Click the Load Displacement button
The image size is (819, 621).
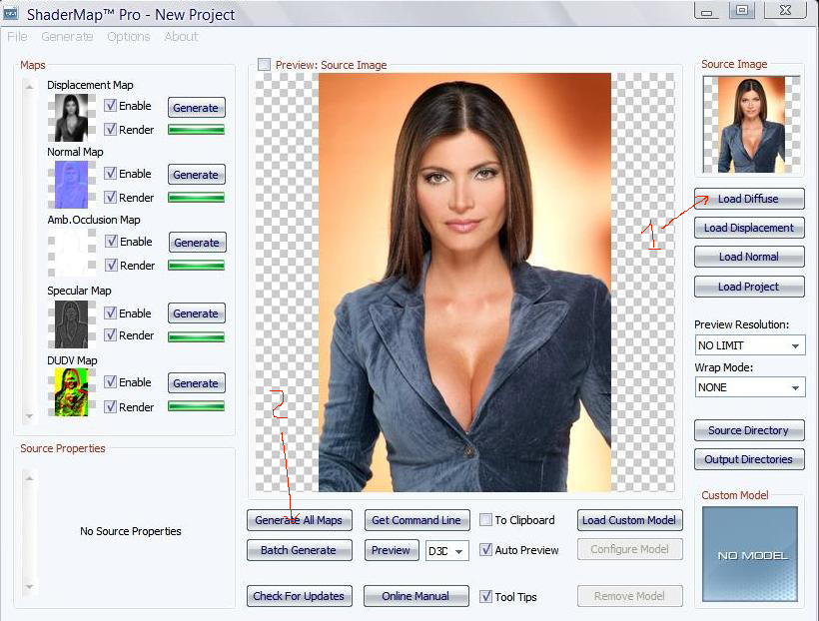[749, 228]
